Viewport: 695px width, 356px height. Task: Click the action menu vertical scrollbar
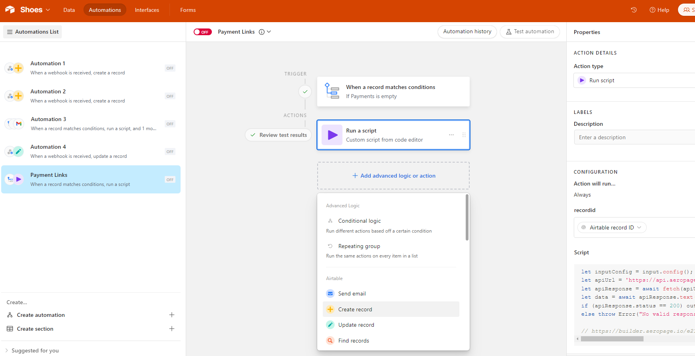[x=467, y=218]
